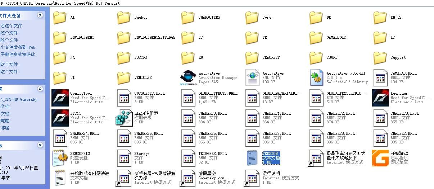
Task: Select the JA folder label
Action: (x=72, y=57)
